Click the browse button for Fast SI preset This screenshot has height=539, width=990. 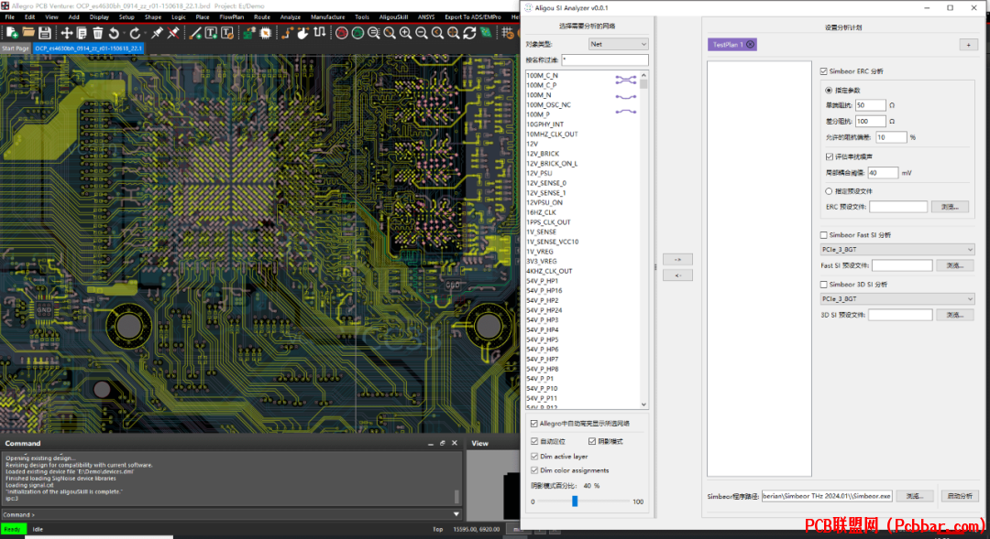[x=954, y=265]
